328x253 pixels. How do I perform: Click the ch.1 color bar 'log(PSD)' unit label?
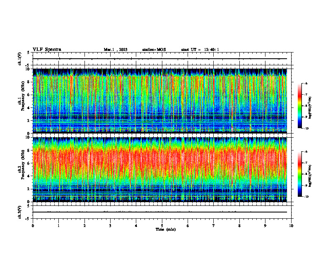pos(310,108)
